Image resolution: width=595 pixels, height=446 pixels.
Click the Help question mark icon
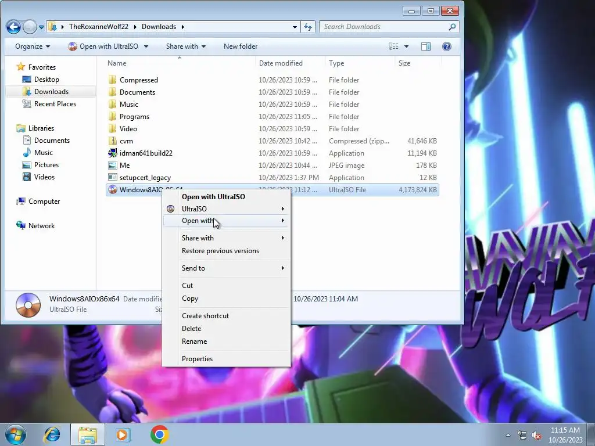click(x=447, y=46)
